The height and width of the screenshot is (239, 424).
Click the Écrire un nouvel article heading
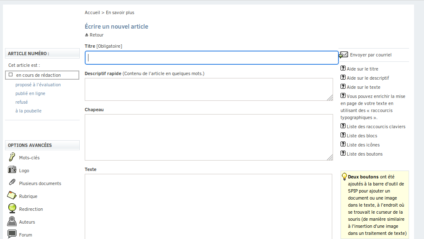117,27
